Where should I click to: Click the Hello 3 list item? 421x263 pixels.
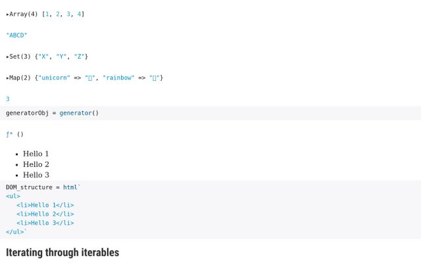point(36,175)
